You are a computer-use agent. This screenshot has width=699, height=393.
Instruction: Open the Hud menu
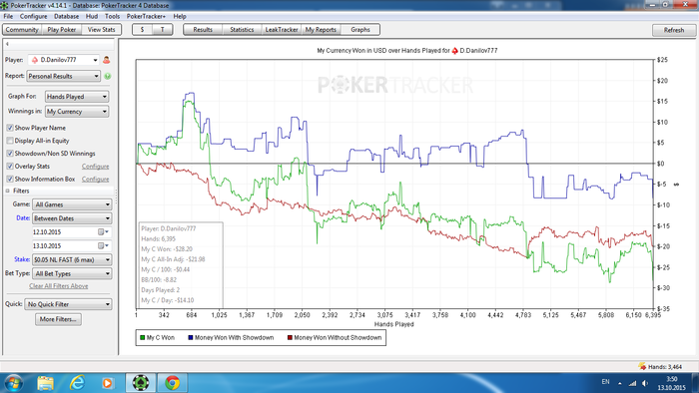92,17
